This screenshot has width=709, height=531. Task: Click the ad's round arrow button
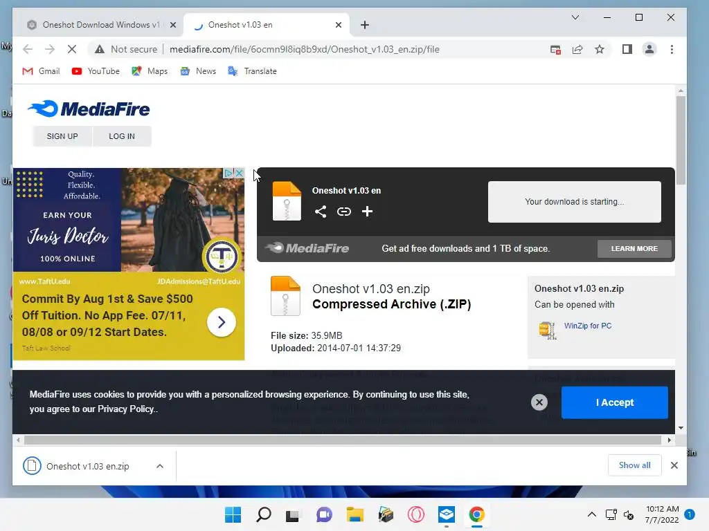click(x=221, y=322)
